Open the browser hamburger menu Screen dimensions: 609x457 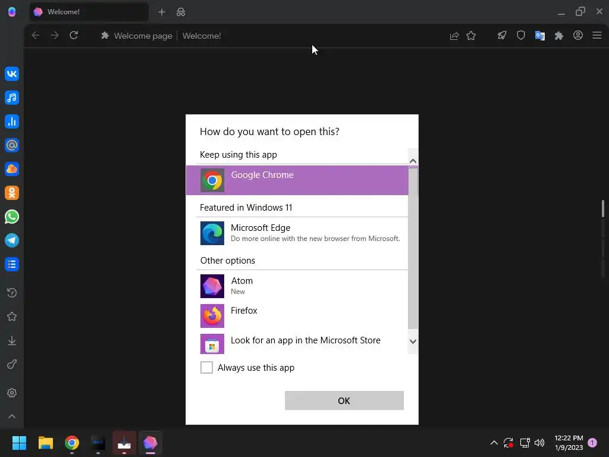click(x=597, y=35)
